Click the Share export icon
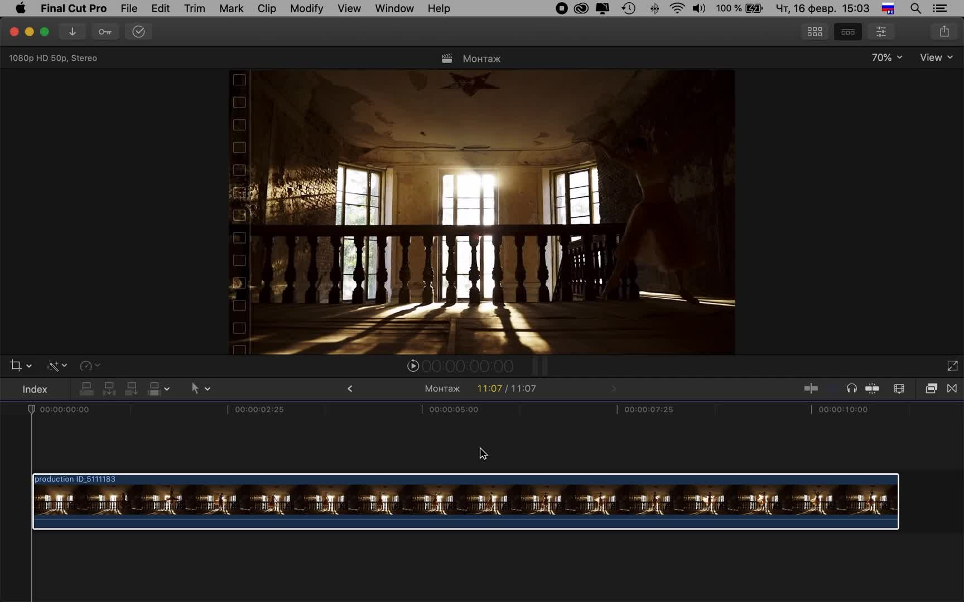The width and height of the screenshot is (964, 602). coord(944,32)
